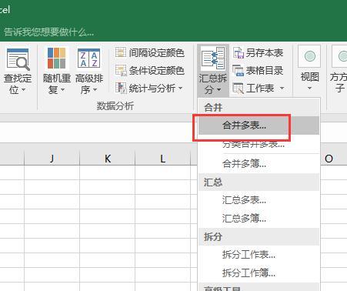Click the 汇总拆分 merge icon
This screenshot has height=291, width=347.
pos(213,58)
